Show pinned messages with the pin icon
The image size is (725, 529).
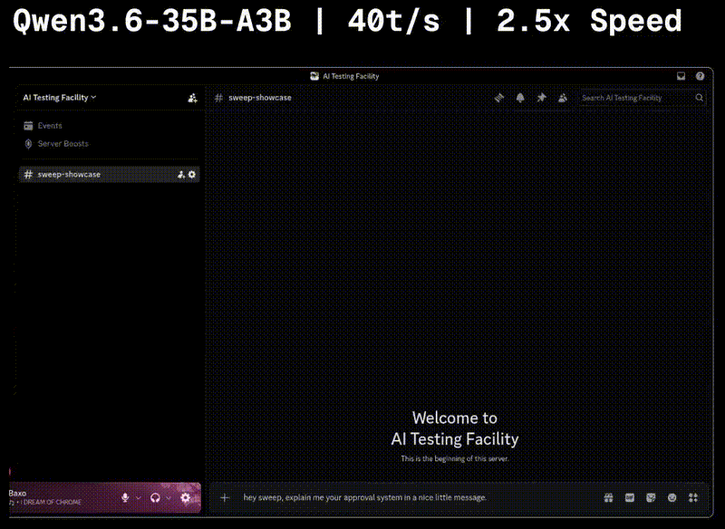tap(541, 98)
